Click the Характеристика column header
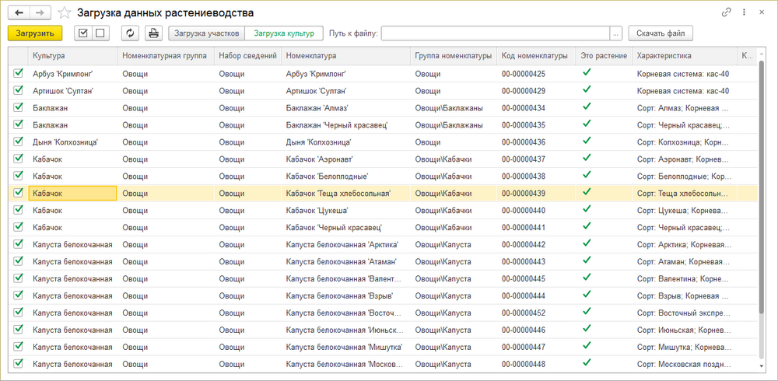Viewport: 778px width, 381px height. click(685, 56)
